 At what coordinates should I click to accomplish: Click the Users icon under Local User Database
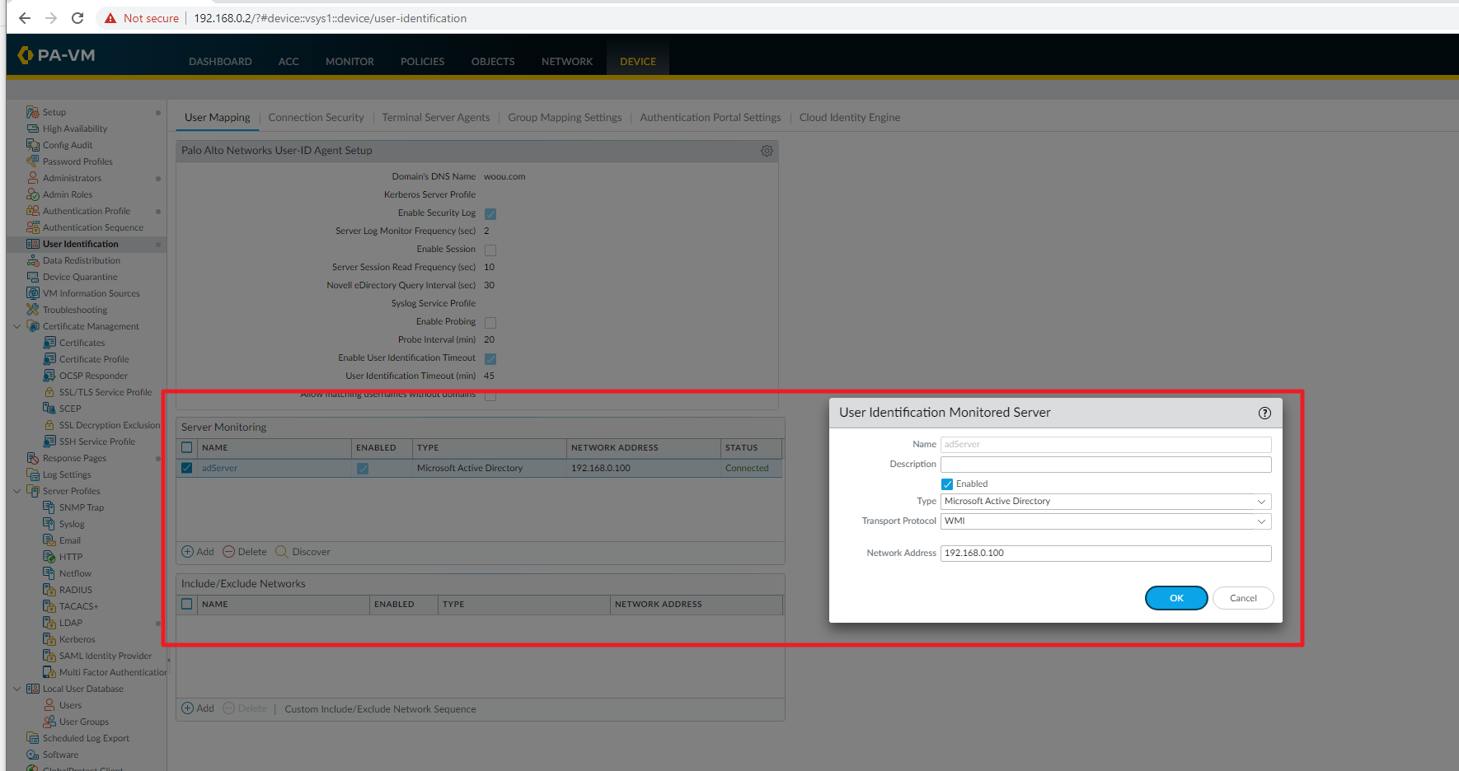(49, 705)
